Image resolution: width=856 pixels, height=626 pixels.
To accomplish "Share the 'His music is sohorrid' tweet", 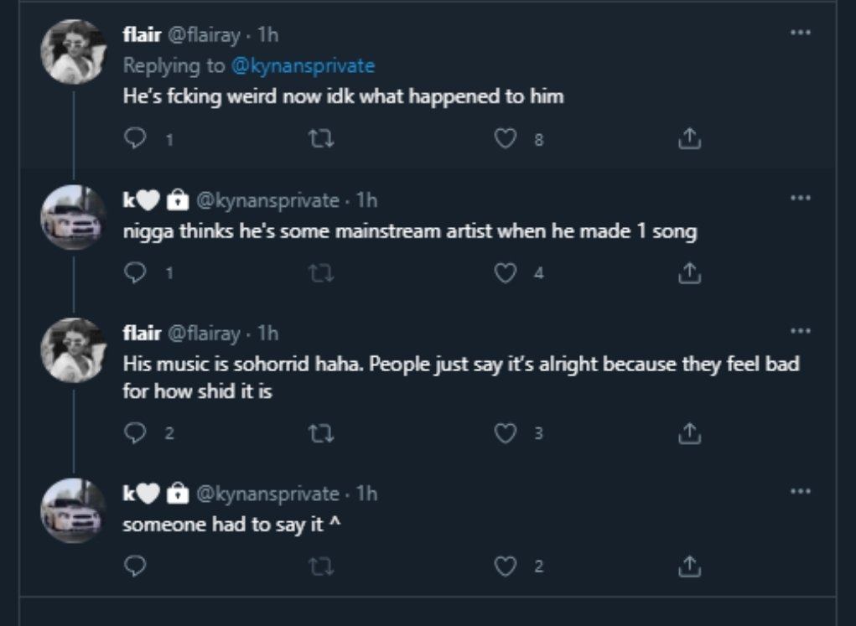I will tap(688, 432).
